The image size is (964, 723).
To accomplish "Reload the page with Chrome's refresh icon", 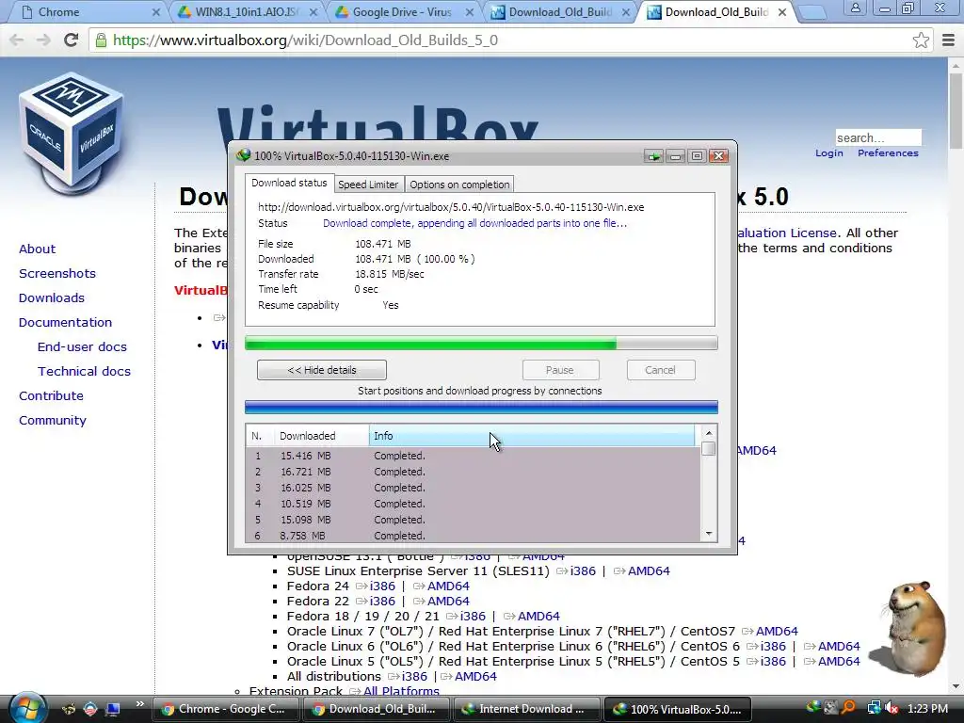I will [71, 40].
